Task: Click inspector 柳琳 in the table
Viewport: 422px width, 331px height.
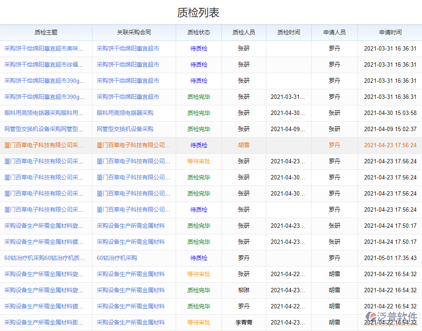Action: click(244, 290)
